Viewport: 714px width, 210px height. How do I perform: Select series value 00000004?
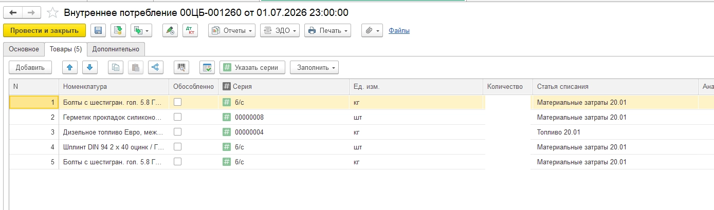point(249,132)
